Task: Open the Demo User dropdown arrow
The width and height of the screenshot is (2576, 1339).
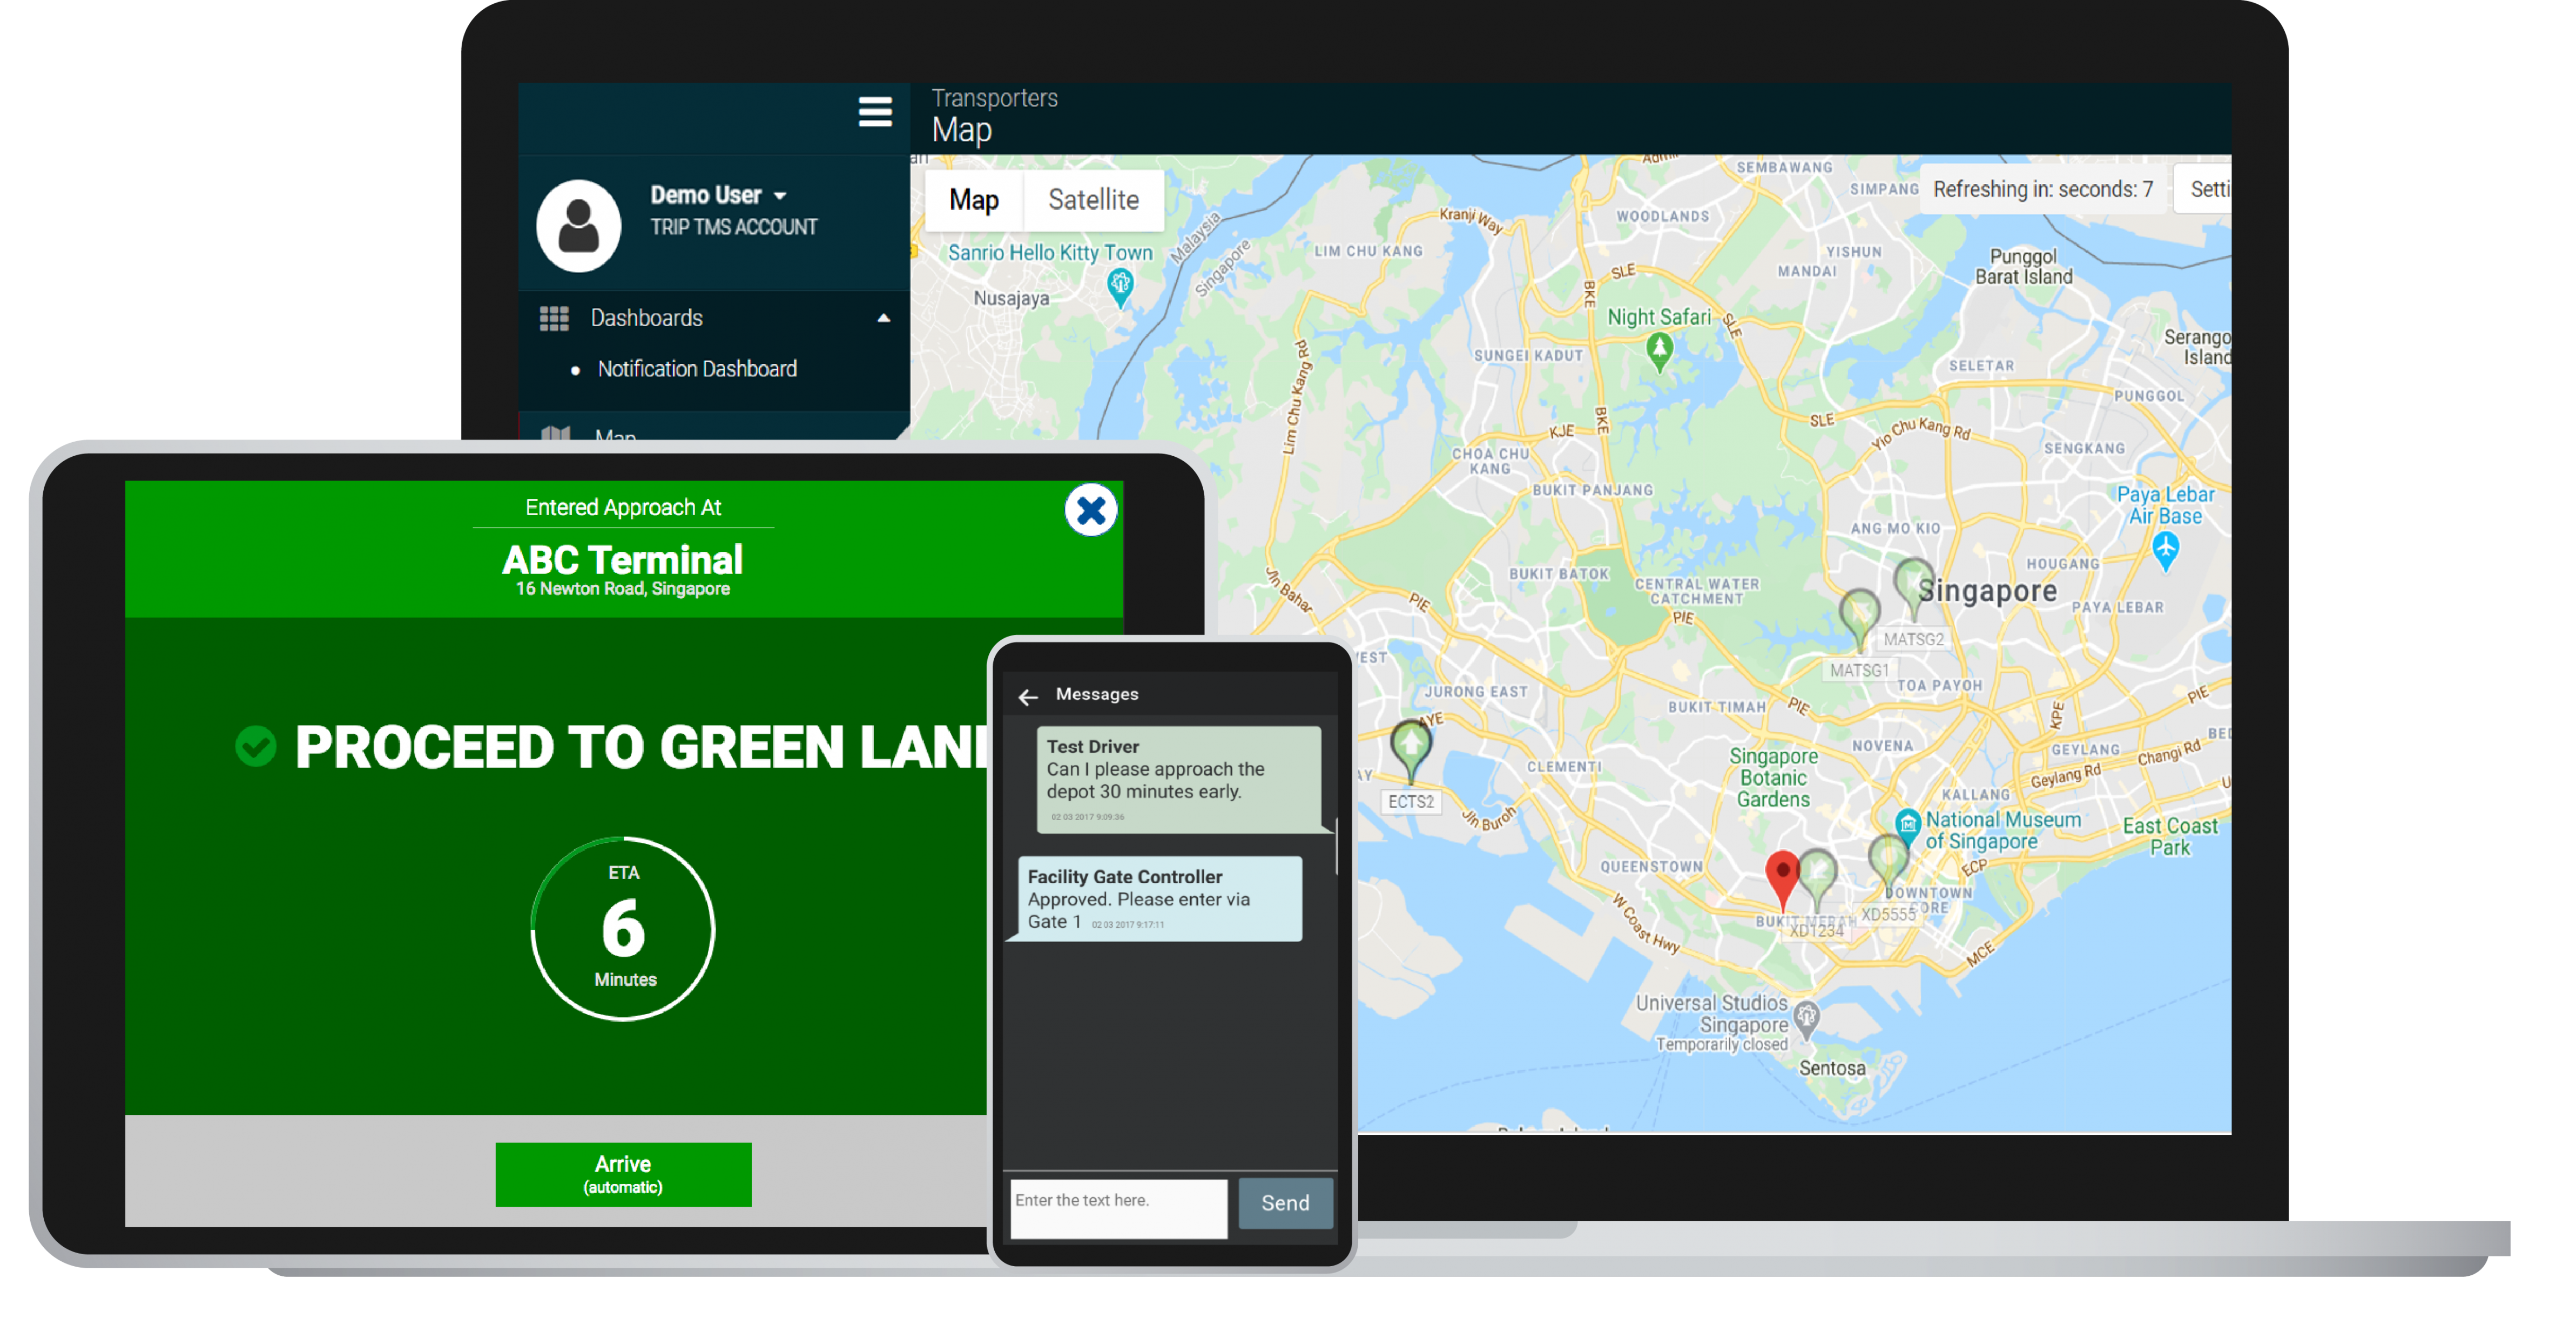Action: point(780,196)
